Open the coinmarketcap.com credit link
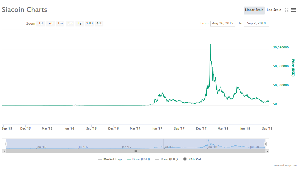Screen dimensions: 300x170 coord(285,166)
